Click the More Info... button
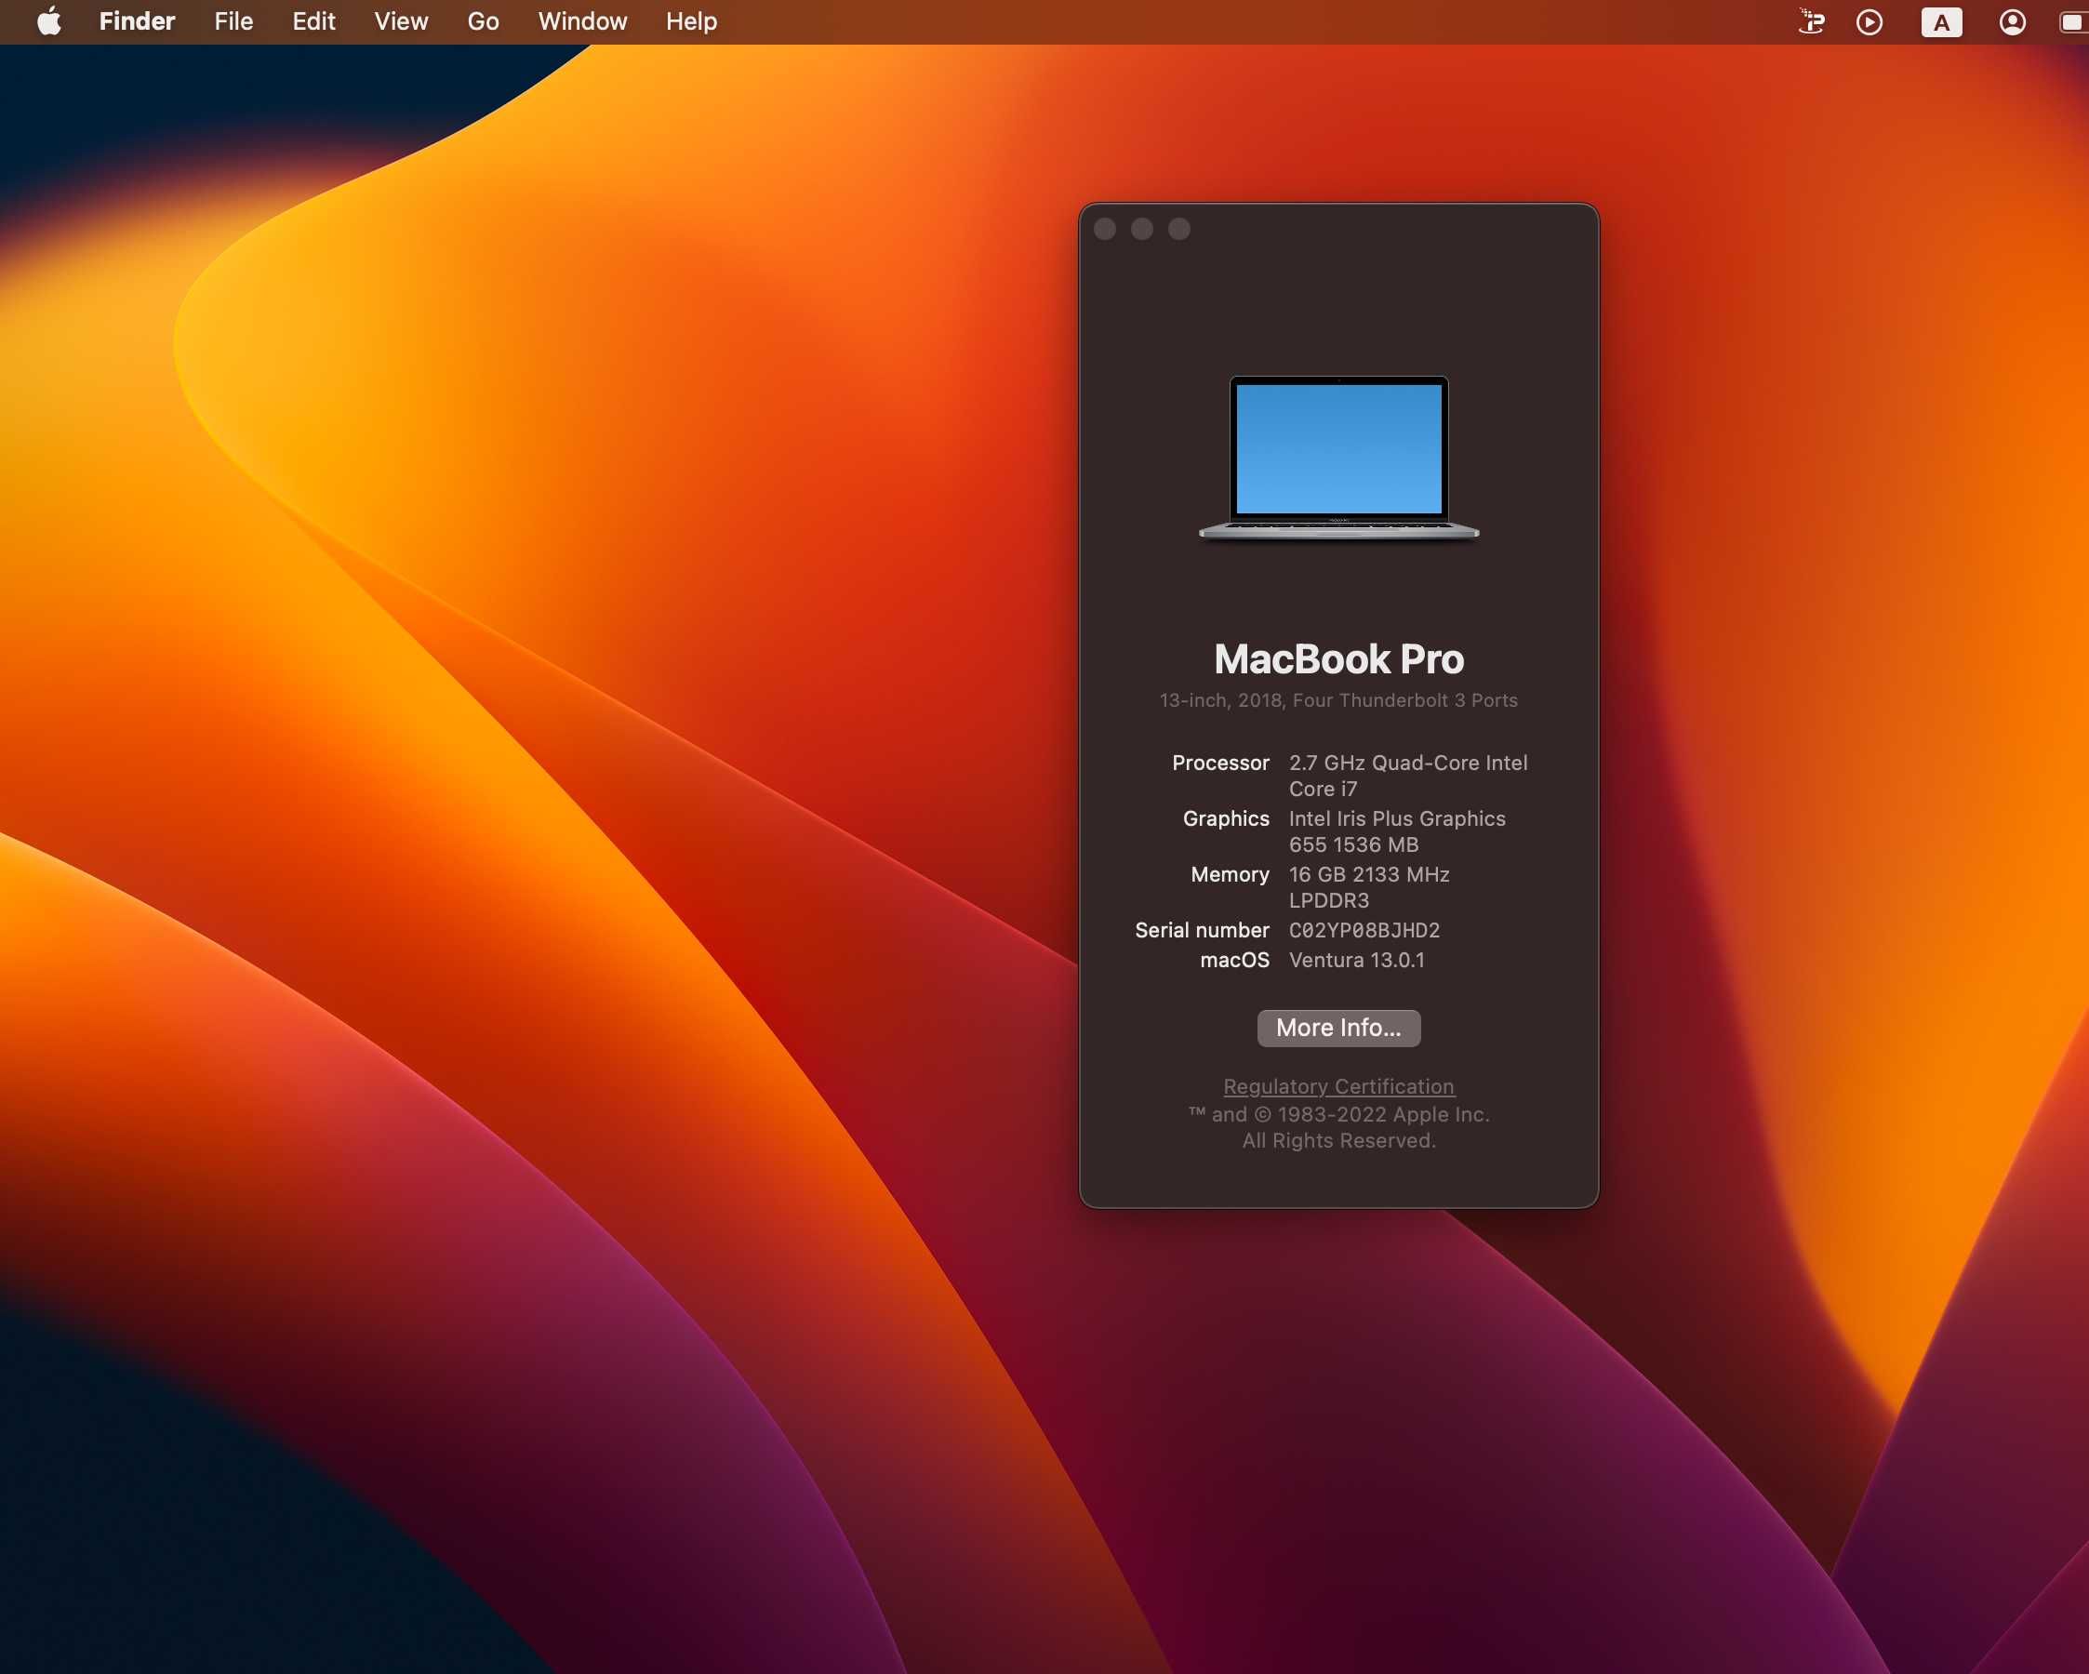 [x=1338, y=1028]
